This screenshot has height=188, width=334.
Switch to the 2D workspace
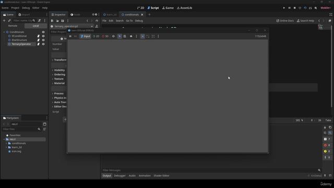140,8
